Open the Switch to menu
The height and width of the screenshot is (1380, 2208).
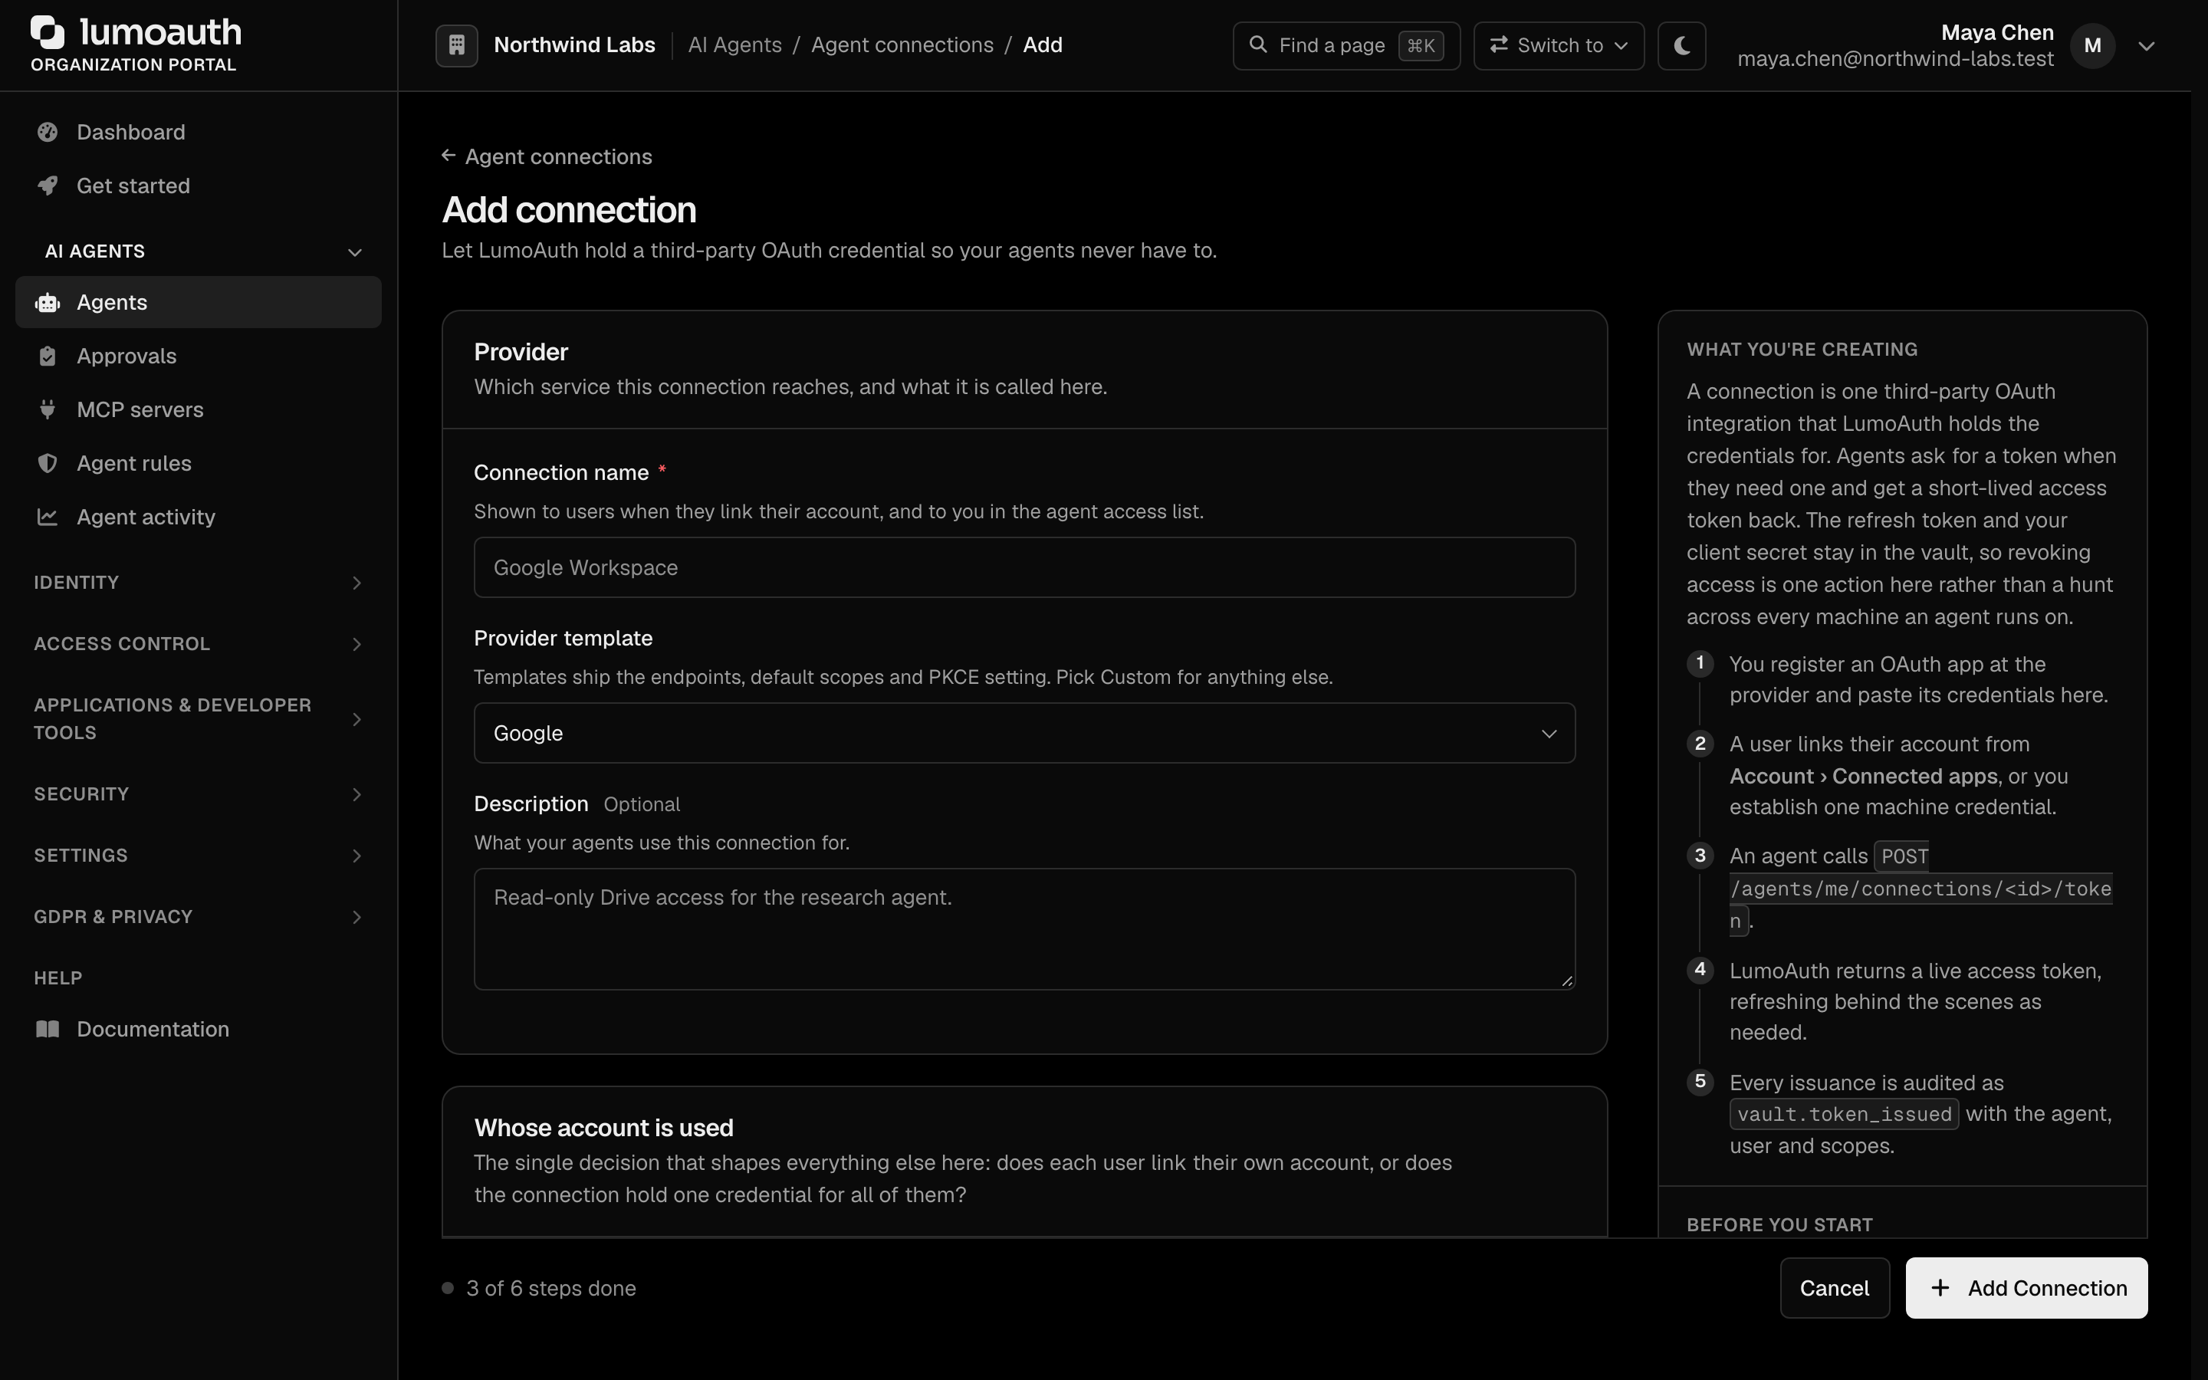click(1559, 46)
